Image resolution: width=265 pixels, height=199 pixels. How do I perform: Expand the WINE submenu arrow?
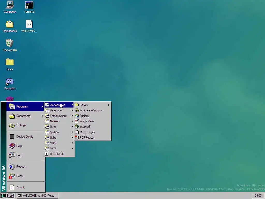(72, 143)
